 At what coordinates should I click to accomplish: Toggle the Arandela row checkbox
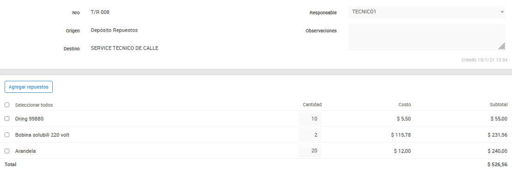pos(7,151)
